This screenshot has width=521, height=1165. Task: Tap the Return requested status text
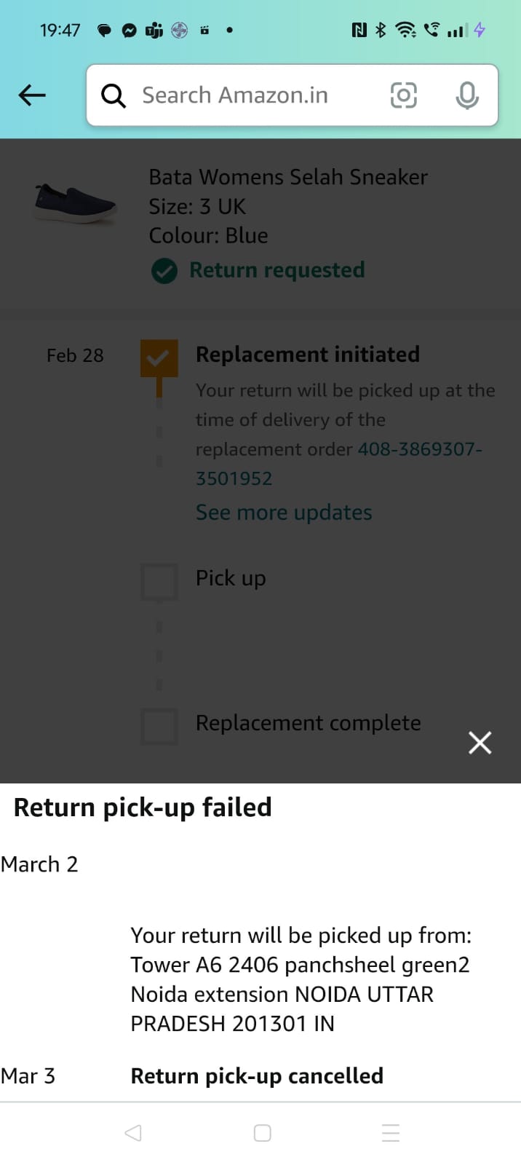tap(277, 270)
